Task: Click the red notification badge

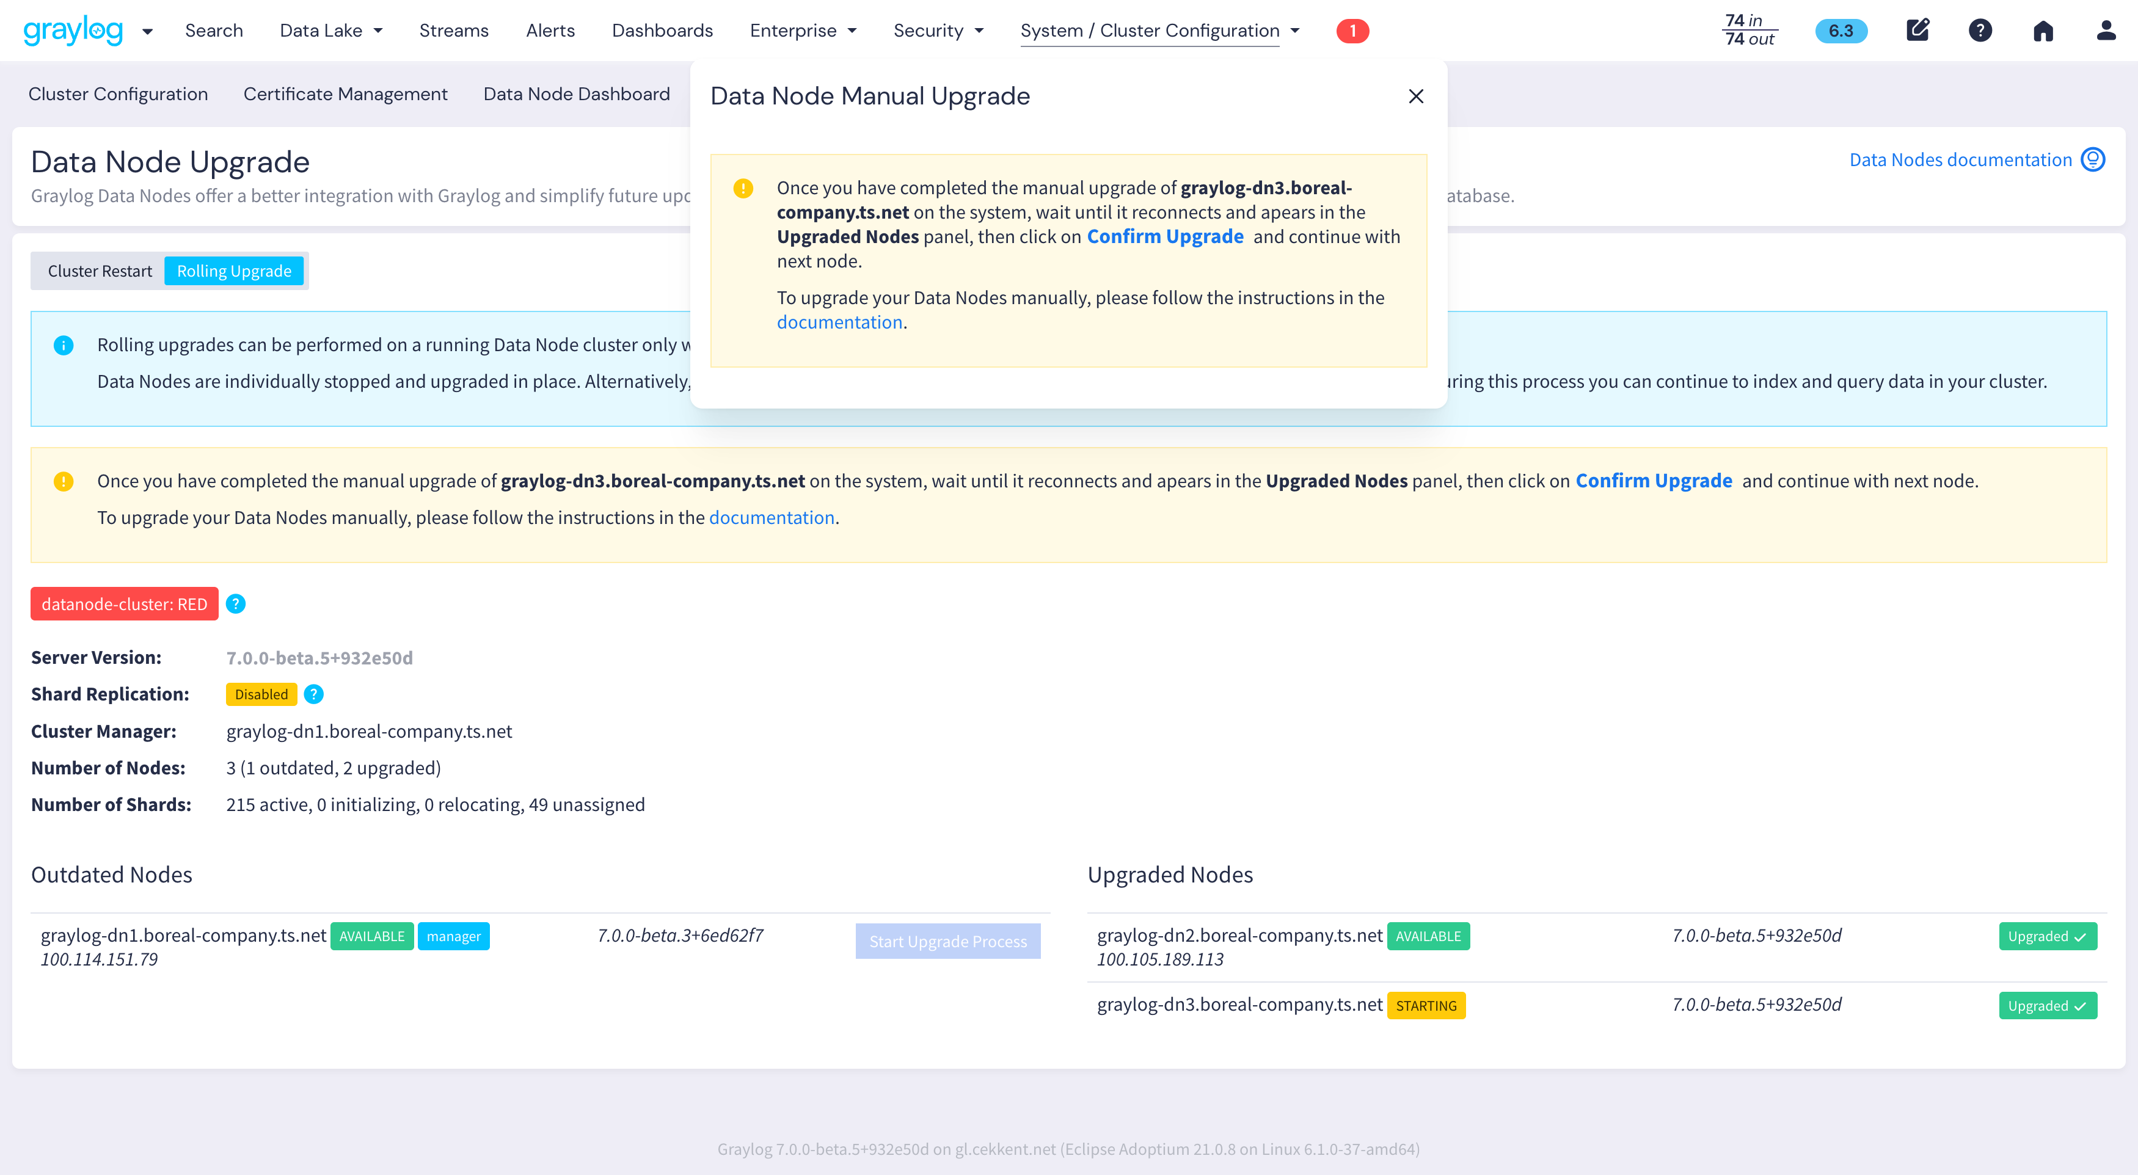Action: [1352, 31]
